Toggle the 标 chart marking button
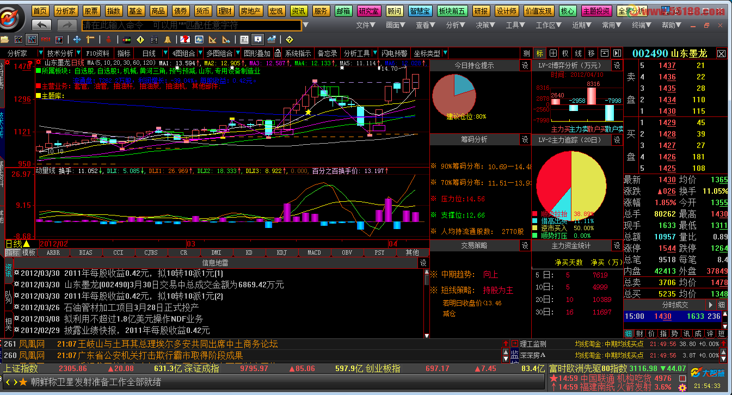This screenshot has height=395, width=732. [x=540, y=53]
